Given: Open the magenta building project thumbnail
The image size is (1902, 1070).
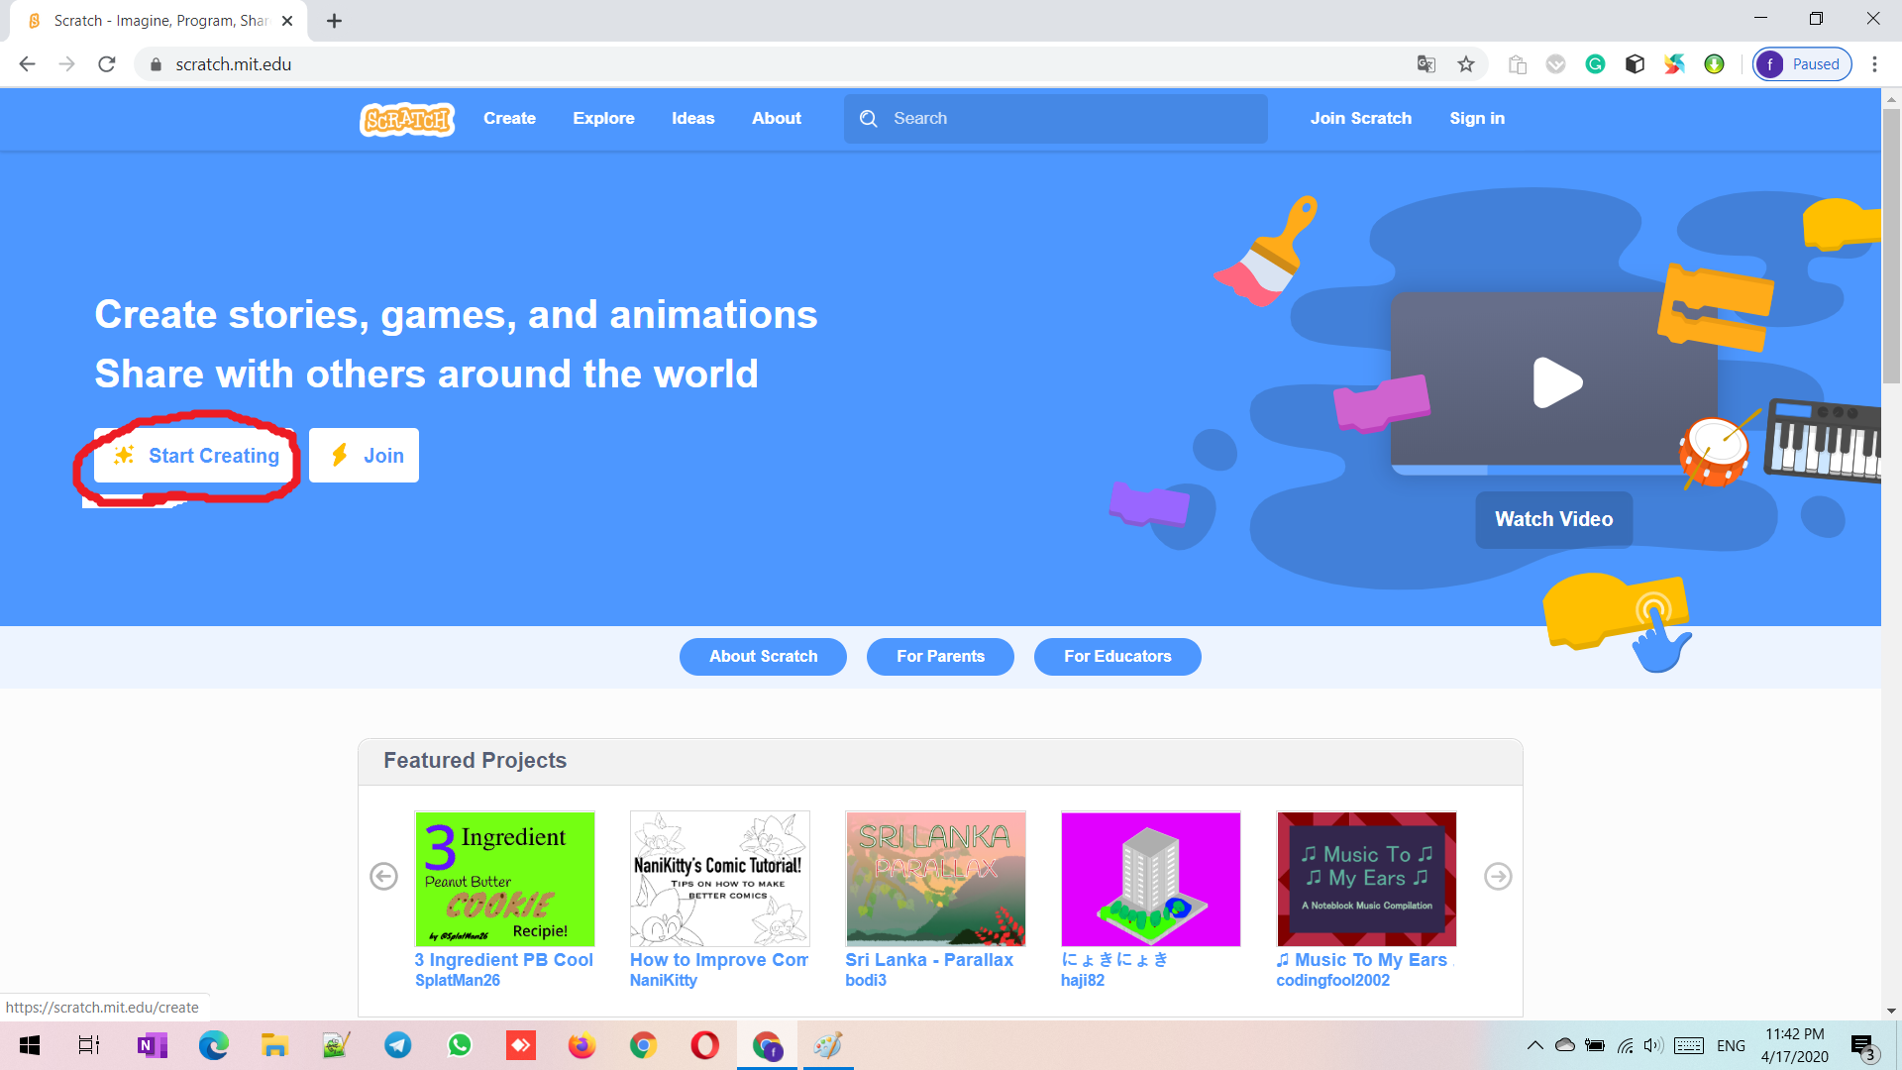Looking at the screenshot, I should (1150, 879).
